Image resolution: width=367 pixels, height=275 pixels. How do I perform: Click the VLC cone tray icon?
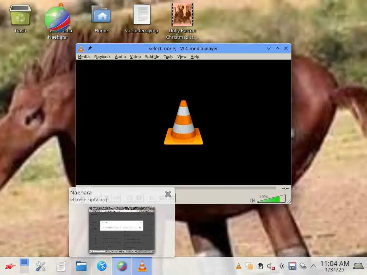(x=238, y=266)
